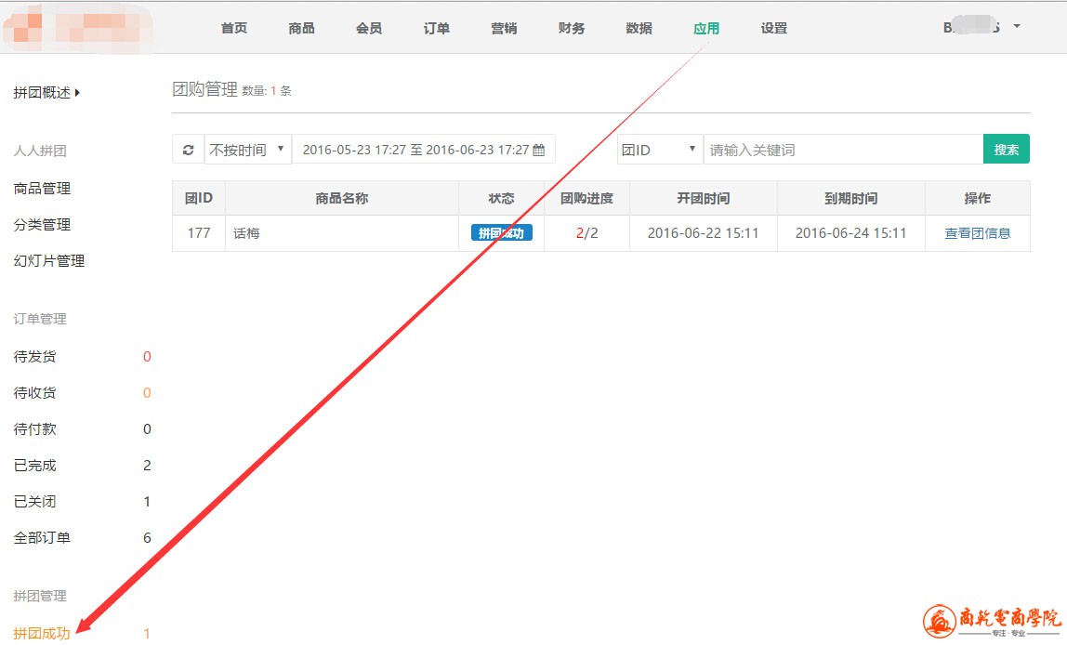Click the 查看团信息 link
Screen dimensions: 1067x645
click(977, 233)
